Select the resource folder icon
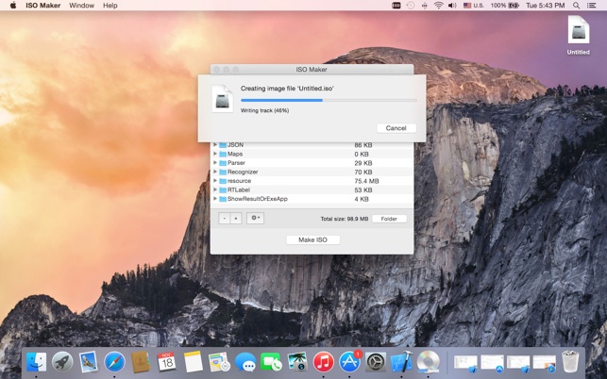This screenshot has width=607, height=379. point(223,181)
